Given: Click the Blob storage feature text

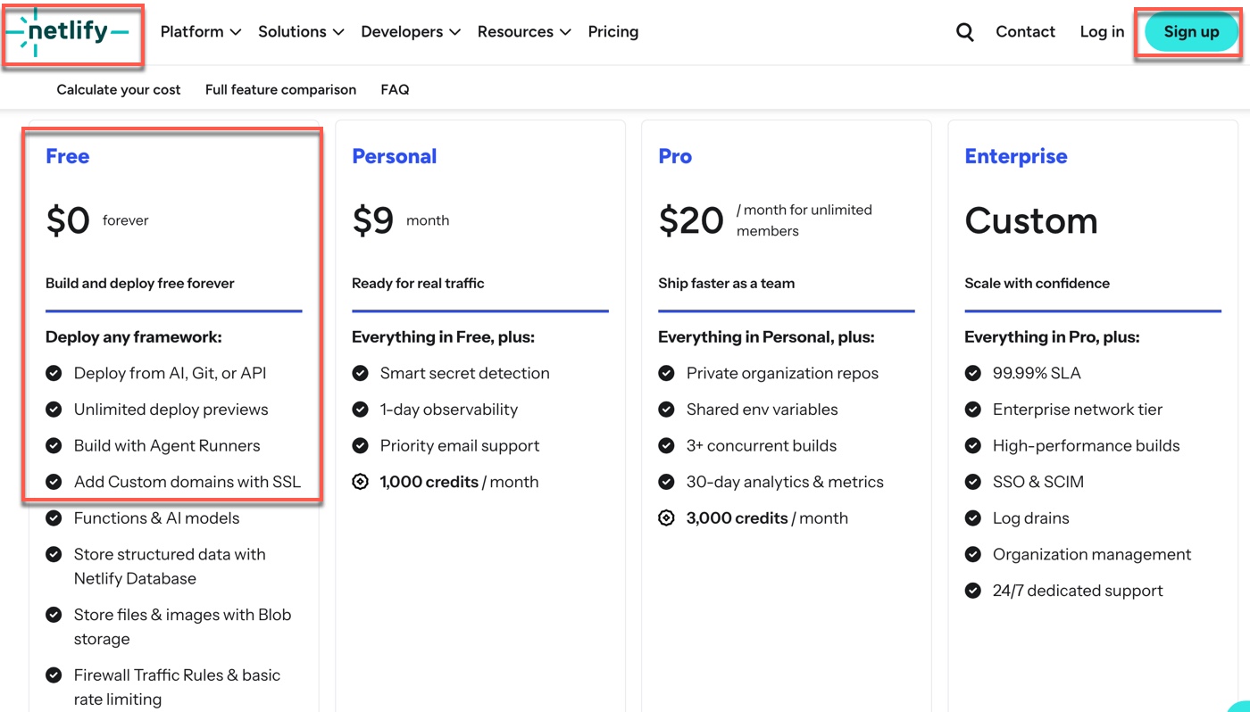Looking at the screenshot, I should 182,627.
